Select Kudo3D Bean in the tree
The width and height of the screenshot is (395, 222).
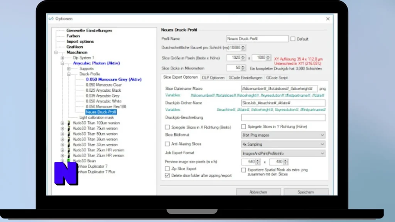(84, 161)
